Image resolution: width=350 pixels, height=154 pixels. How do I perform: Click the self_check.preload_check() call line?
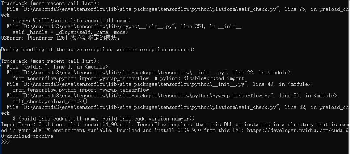(x=50, y=101)
